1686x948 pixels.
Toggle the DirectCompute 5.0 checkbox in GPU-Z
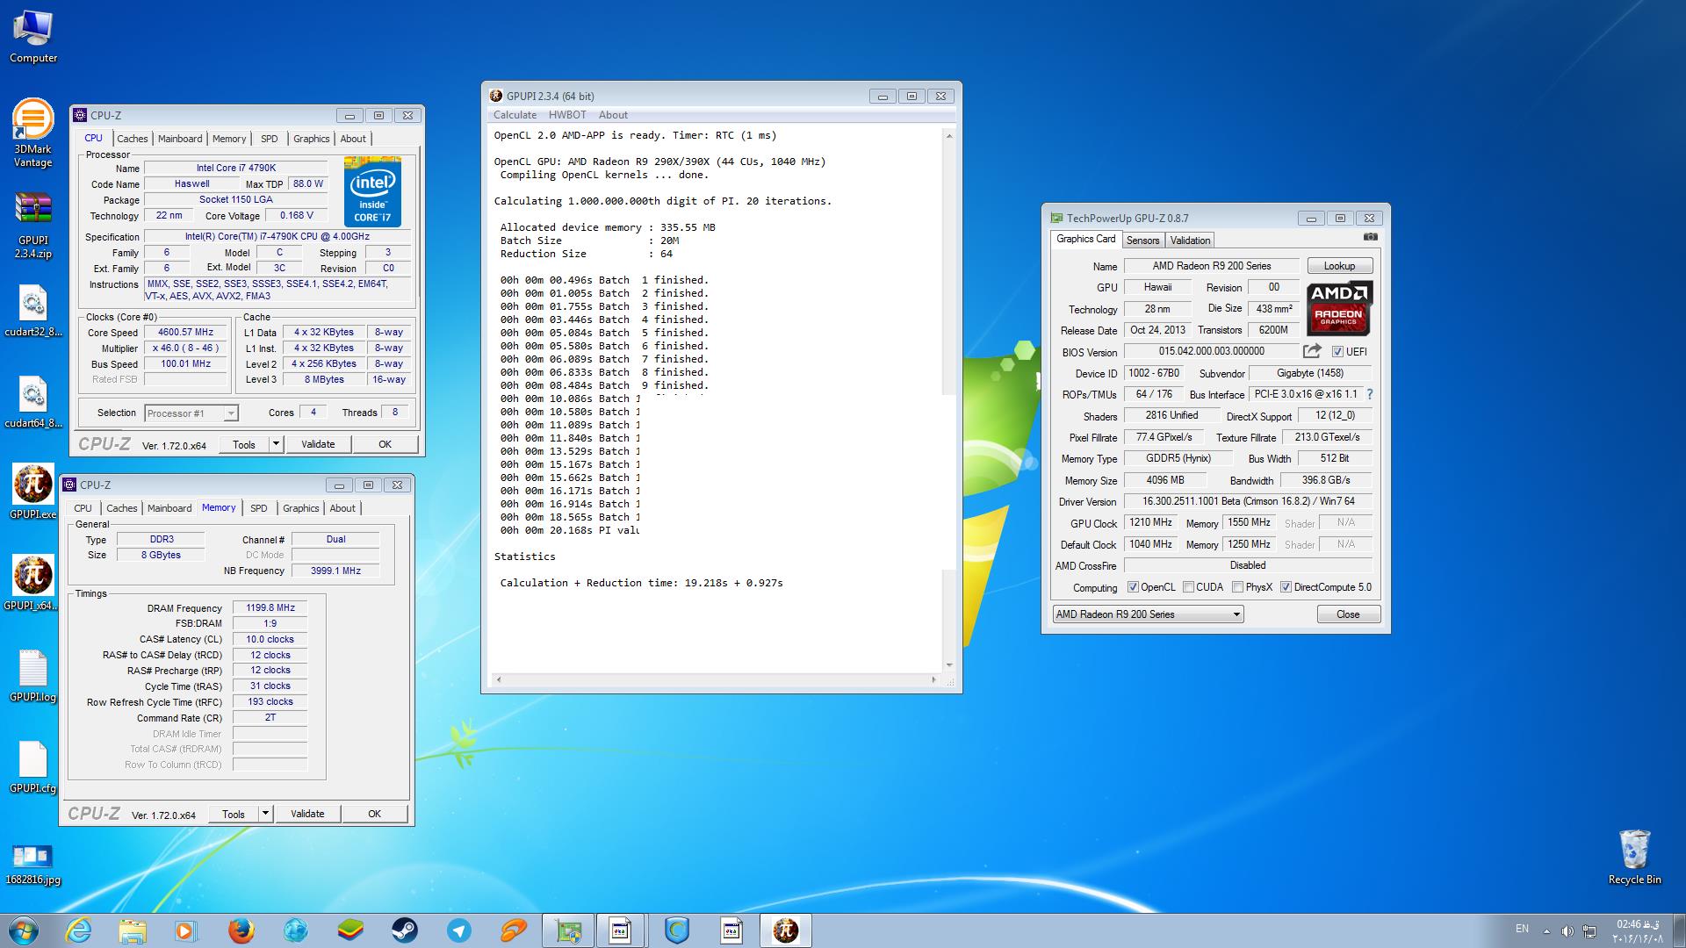(x=1286, y=587)
